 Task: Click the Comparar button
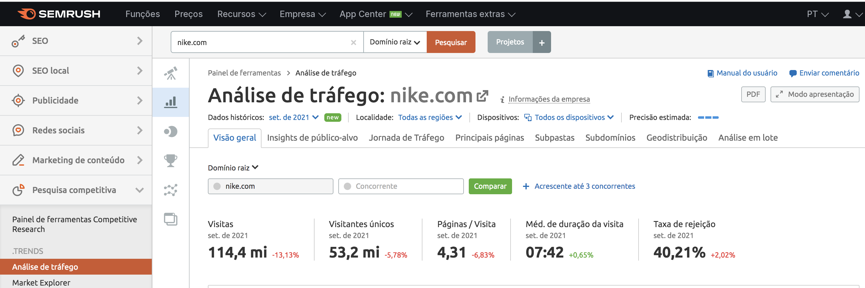click(490, 186)
